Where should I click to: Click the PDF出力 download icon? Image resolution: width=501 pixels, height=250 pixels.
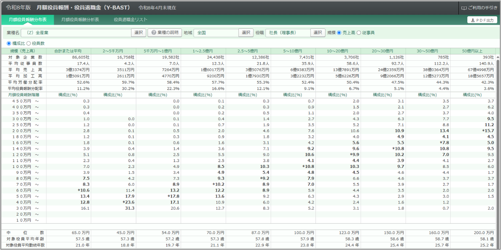pos(472,20)
